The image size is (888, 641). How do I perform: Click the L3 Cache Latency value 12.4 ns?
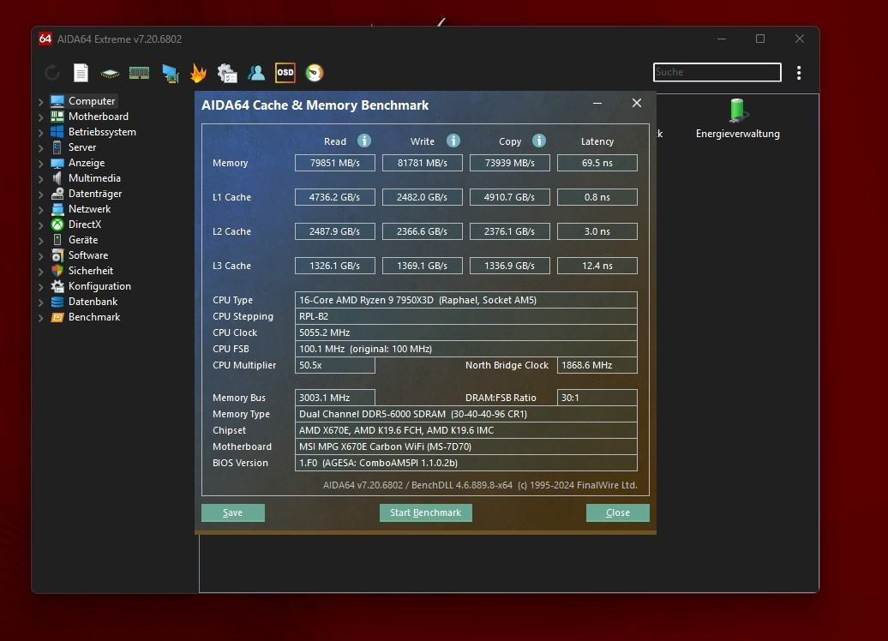tap(597, 266)
